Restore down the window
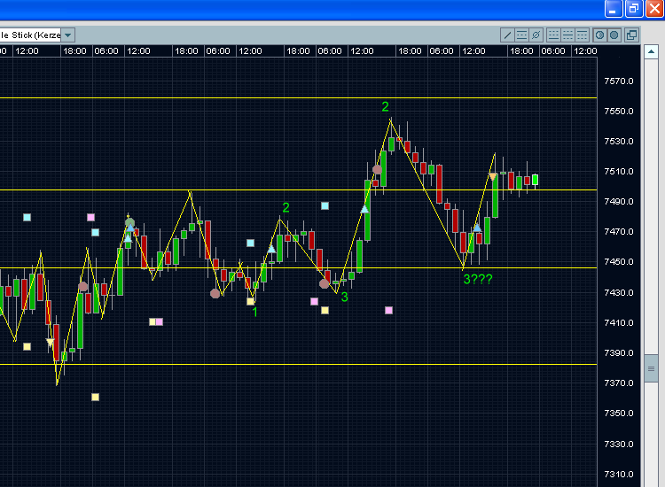This screenshot has width=665, height=487. [x=634, y=8]
